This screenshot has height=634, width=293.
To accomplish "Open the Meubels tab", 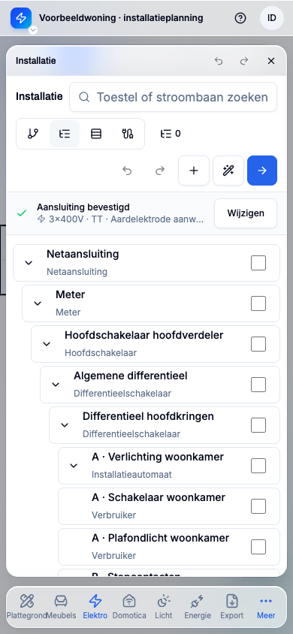I will (x=61, y=607).
